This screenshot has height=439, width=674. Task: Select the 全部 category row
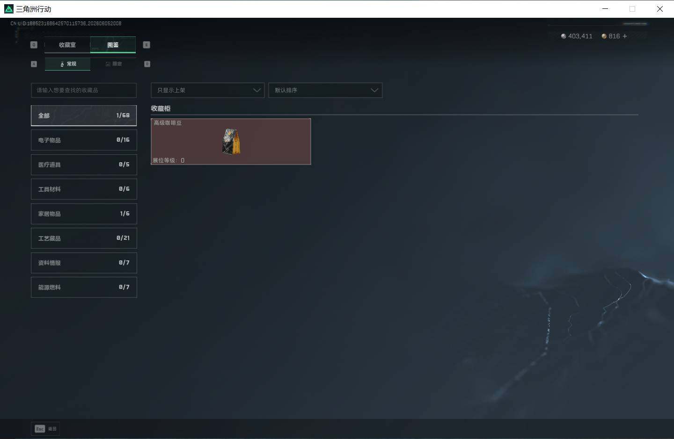click(x=84, y=115)
